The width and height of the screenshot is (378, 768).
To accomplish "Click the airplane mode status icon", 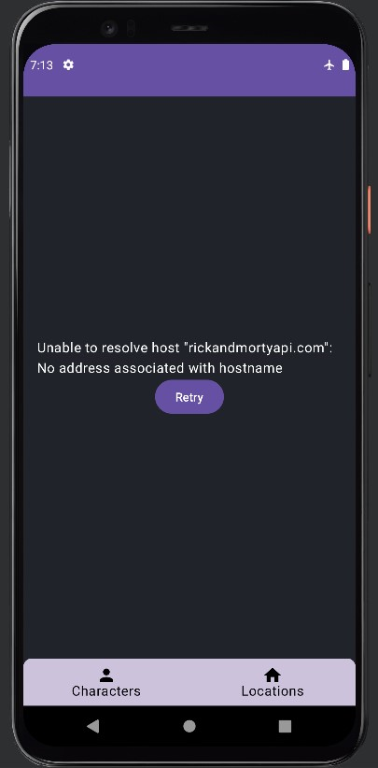I will pyautogui.click(x=329, y=64).
